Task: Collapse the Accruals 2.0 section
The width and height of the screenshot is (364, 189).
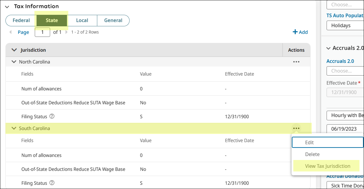Action: click(329, 48)
